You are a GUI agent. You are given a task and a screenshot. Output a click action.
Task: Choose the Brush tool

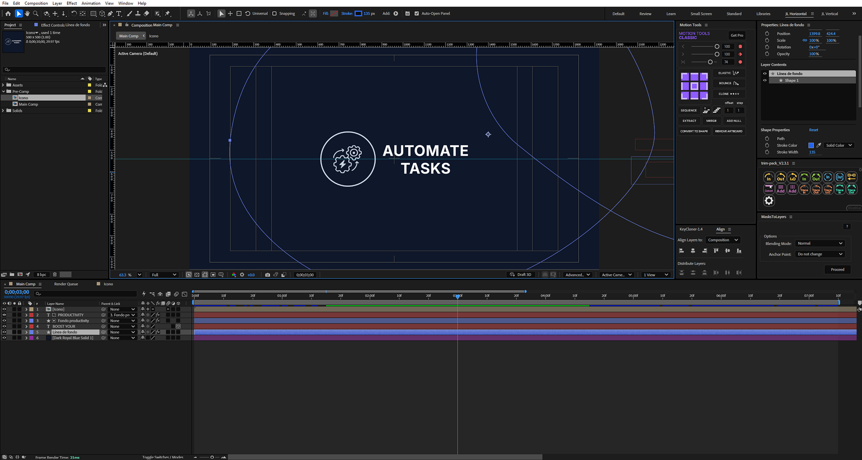129,13
